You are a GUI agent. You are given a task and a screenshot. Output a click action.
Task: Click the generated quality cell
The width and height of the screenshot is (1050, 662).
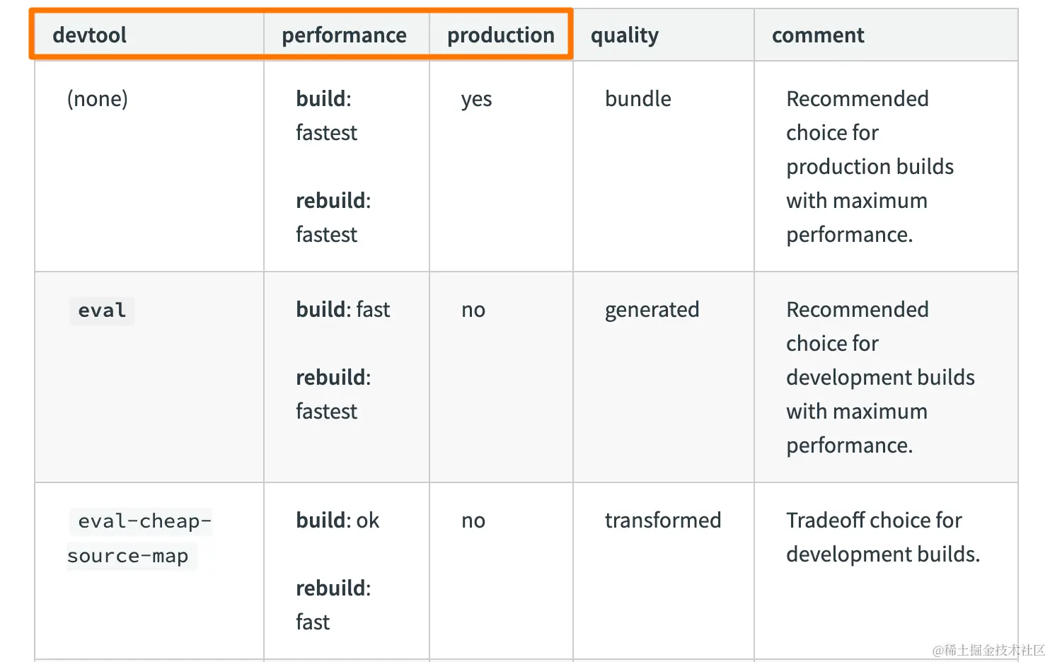(x=652, y=310)
